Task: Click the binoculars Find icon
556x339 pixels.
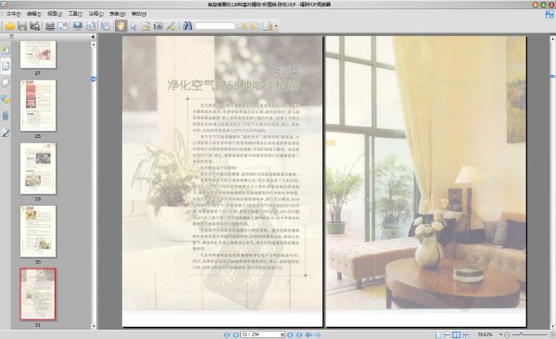Action: coord(187,26)
